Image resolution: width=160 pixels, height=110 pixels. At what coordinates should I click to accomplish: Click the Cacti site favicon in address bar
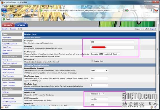(x=41, y=10)
